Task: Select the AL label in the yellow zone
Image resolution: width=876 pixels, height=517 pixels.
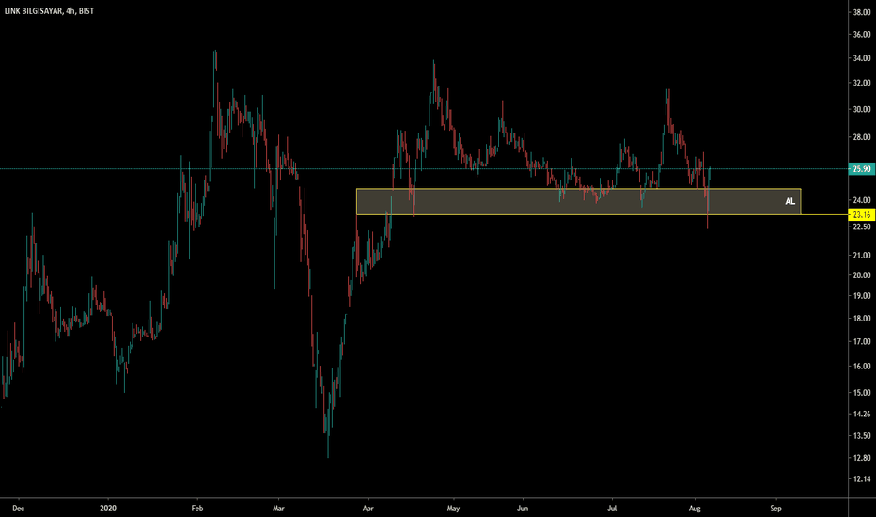Action: [x=790, y=201]
